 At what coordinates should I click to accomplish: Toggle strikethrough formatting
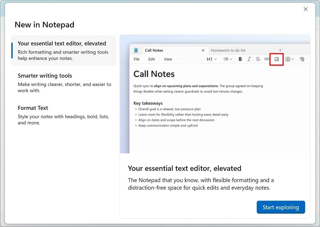257,59
